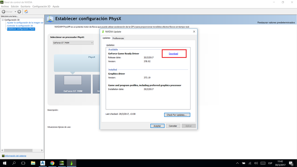Viewport: 297px width, 167px height.
Task: Click the touch keyboard tray icon
Action: [263, 163]
